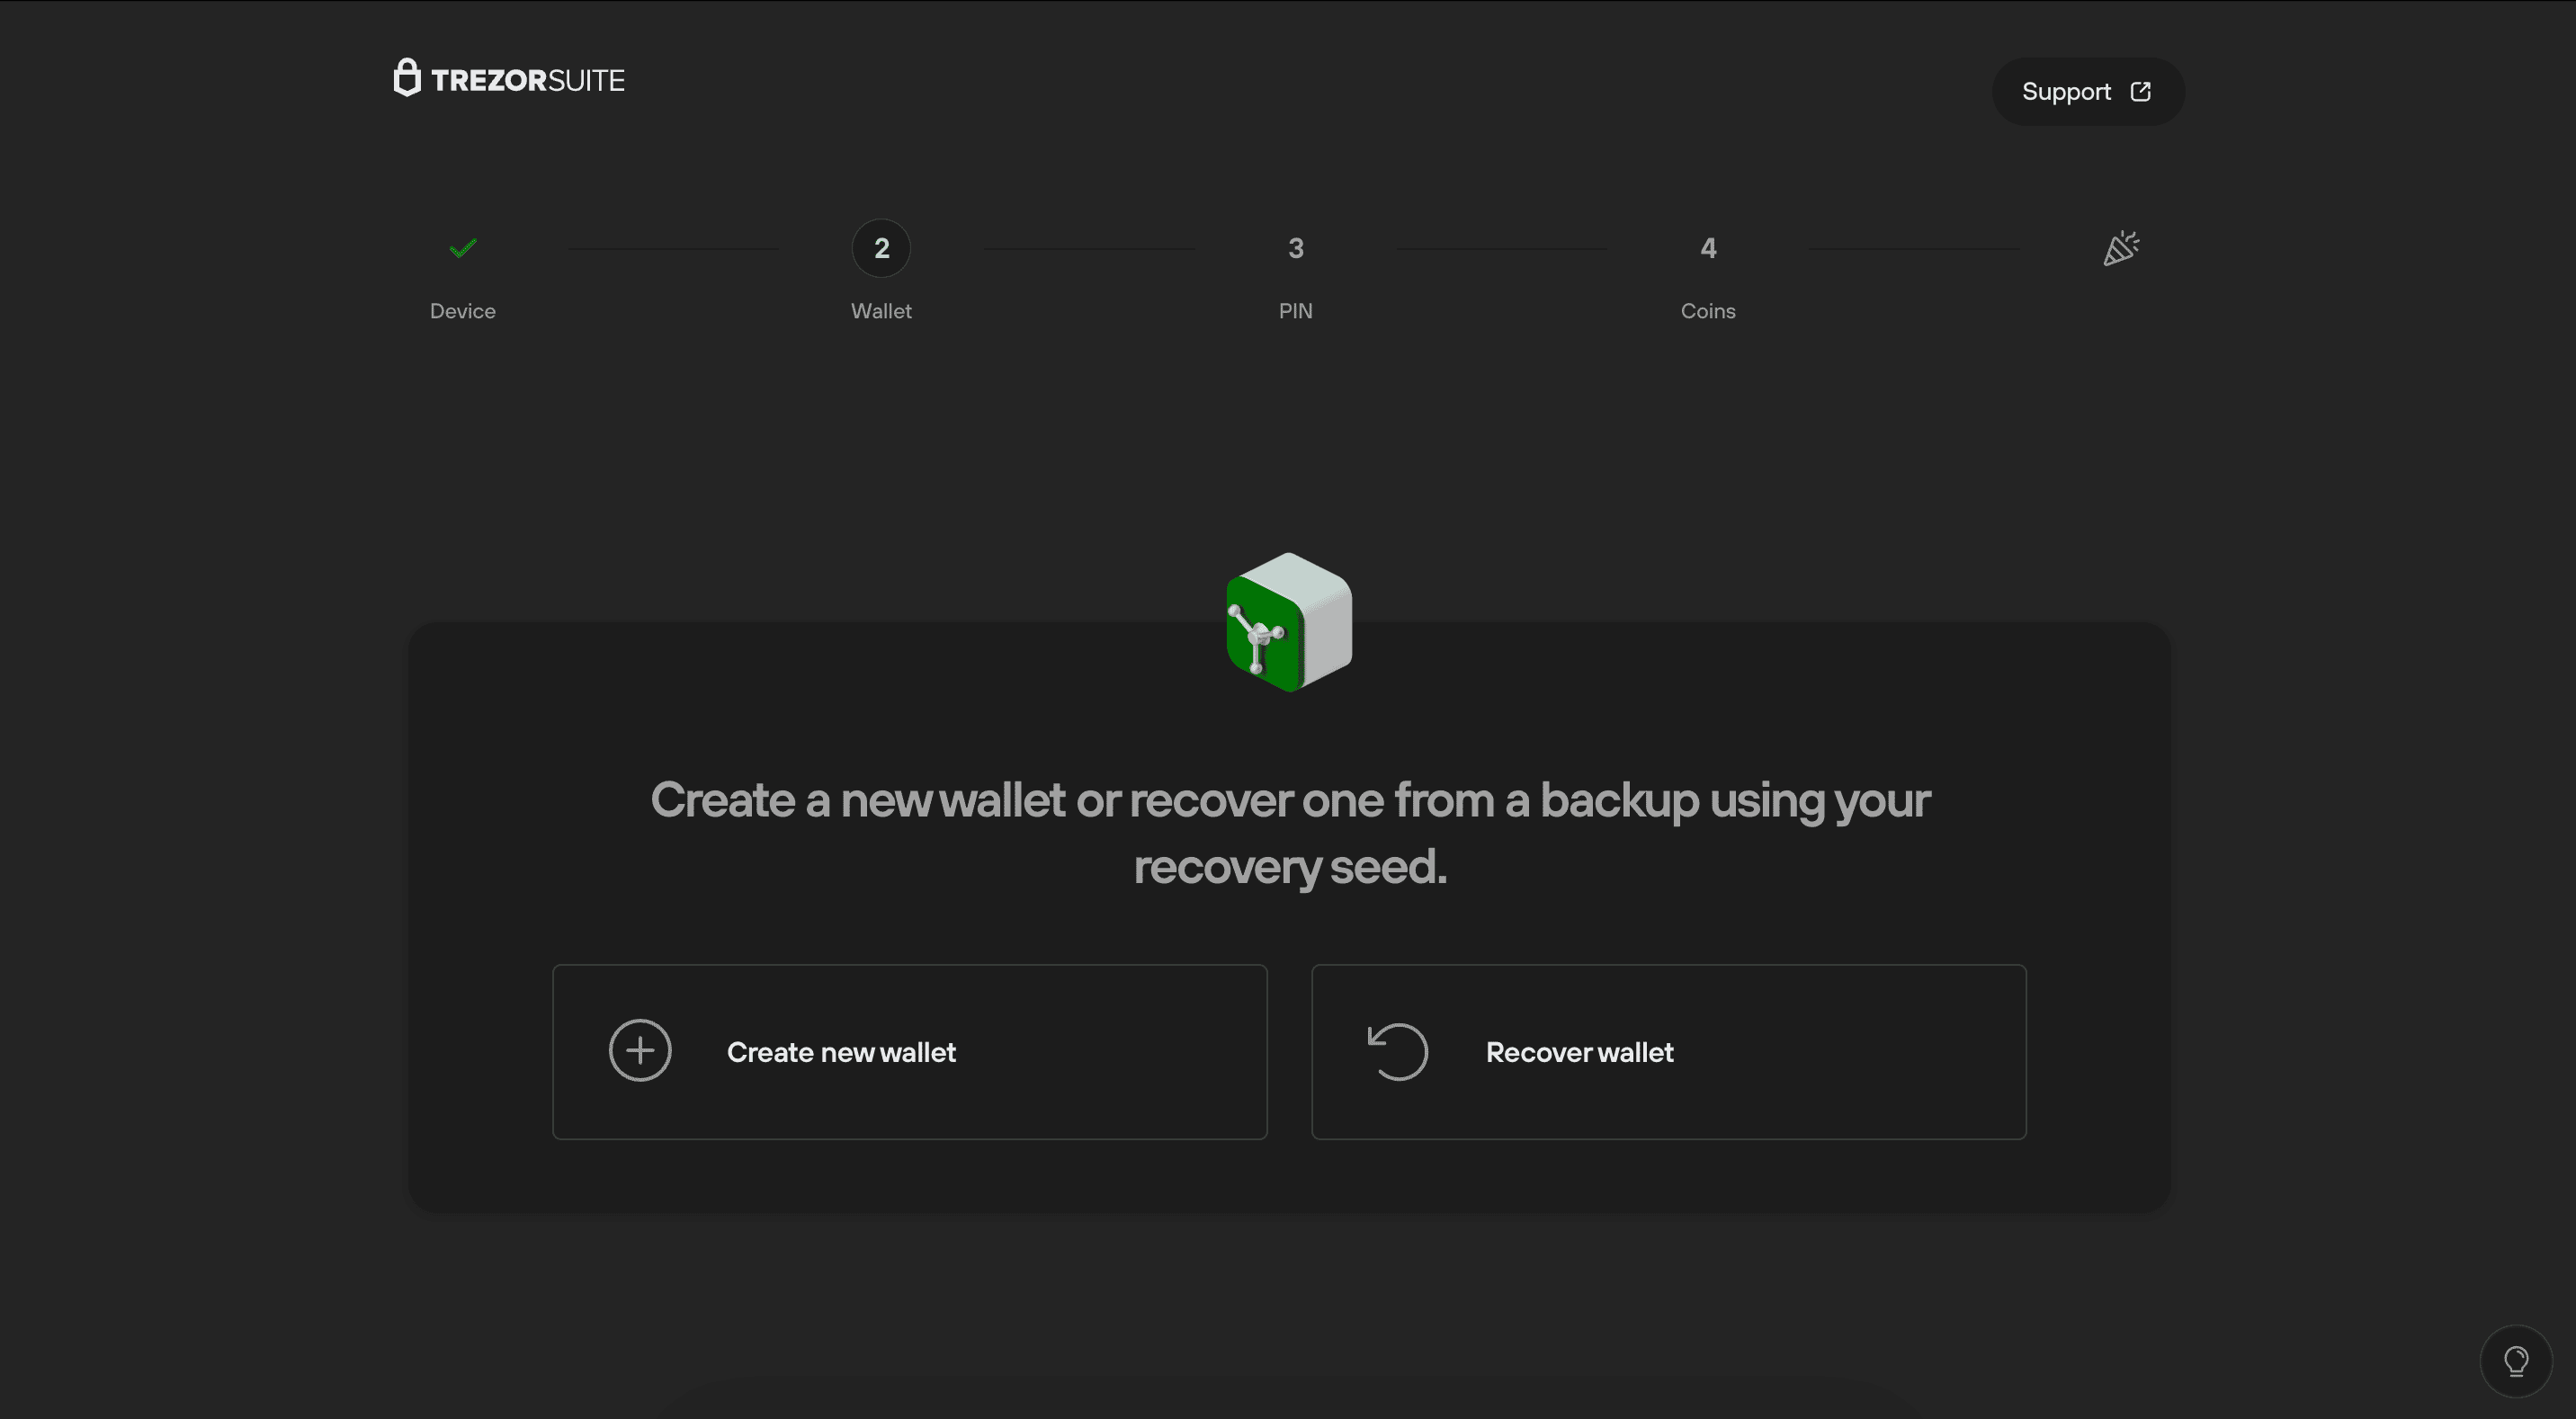2576x1419 pixels.
Task: Choose Create new wallet option
Action: point(909,1052)
